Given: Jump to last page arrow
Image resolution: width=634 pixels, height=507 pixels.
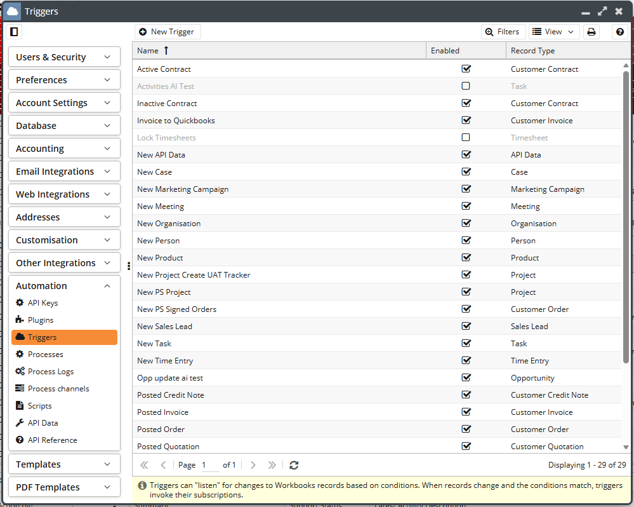Looking at the screenshot, I should click(x=272, y=465).
